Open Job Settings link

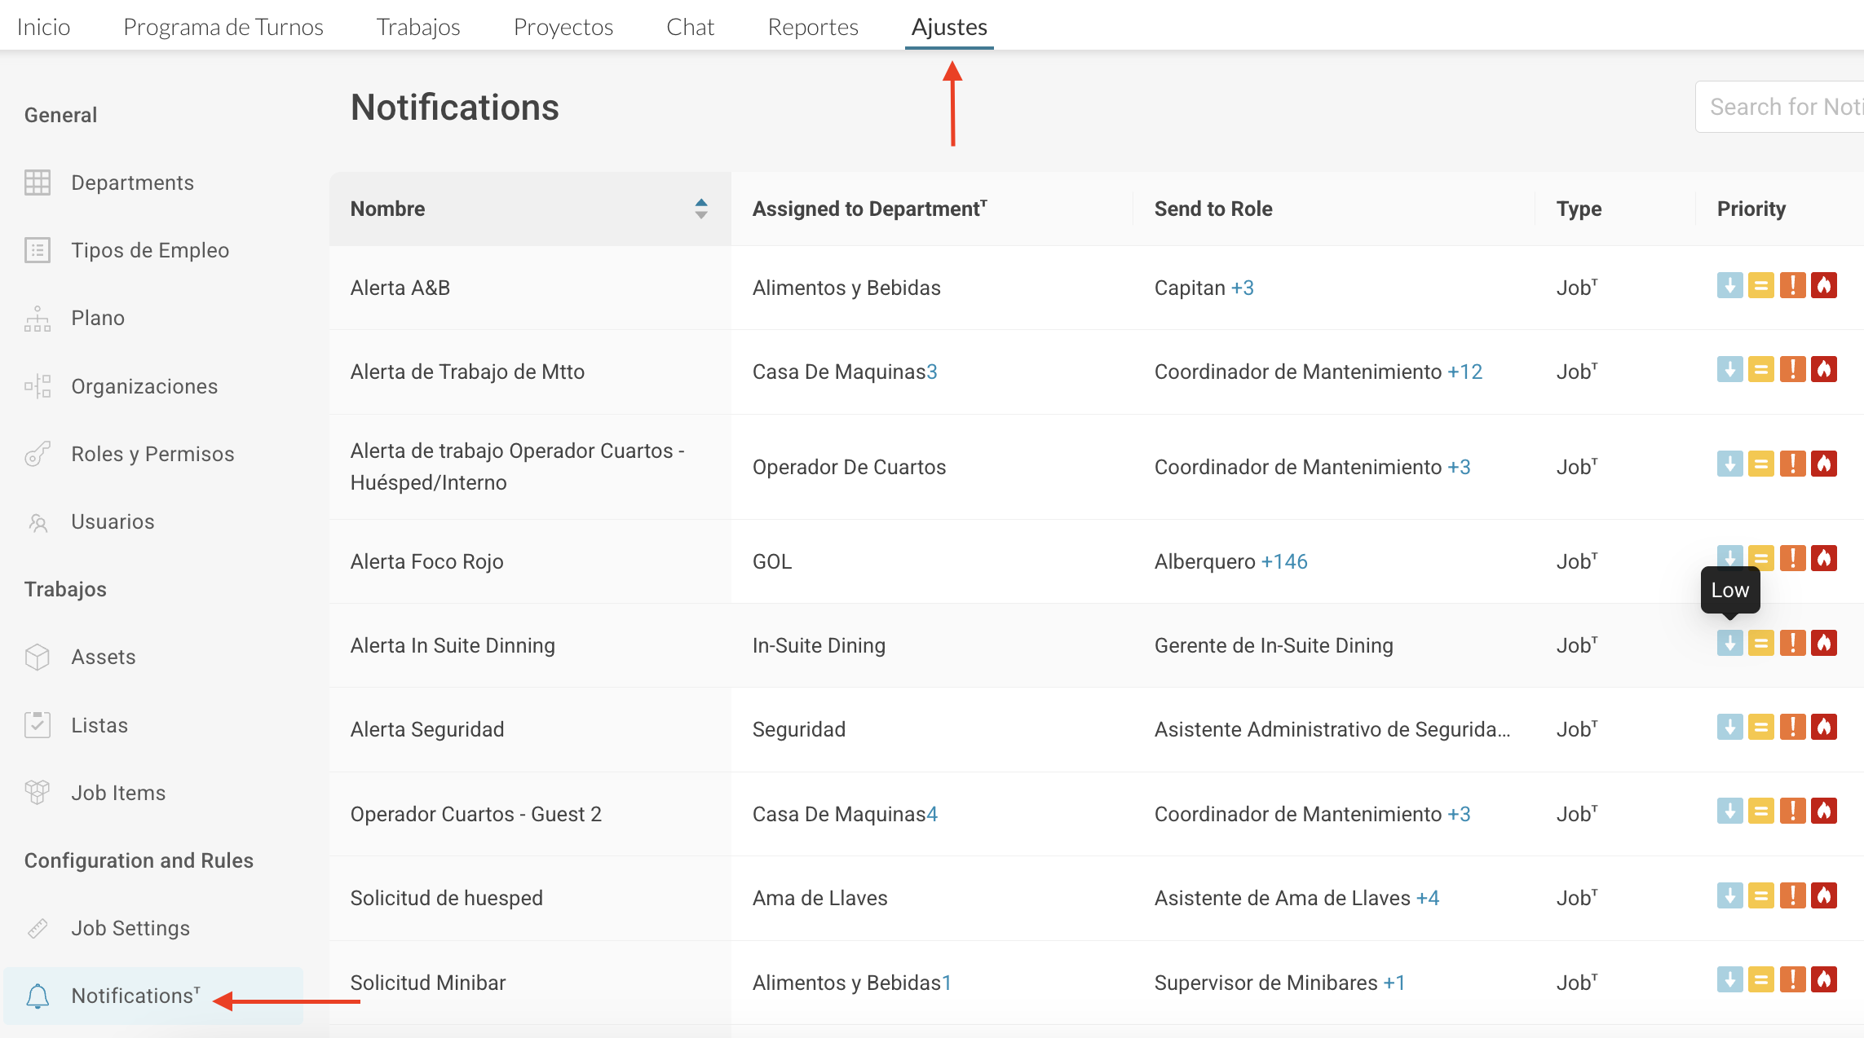pos(130,928)
